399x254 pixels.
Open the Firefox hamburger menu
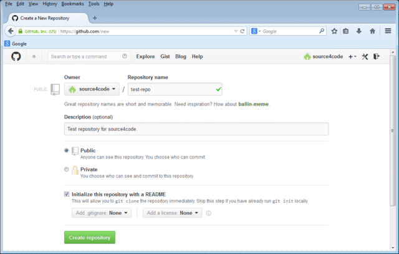coord(388,31)
